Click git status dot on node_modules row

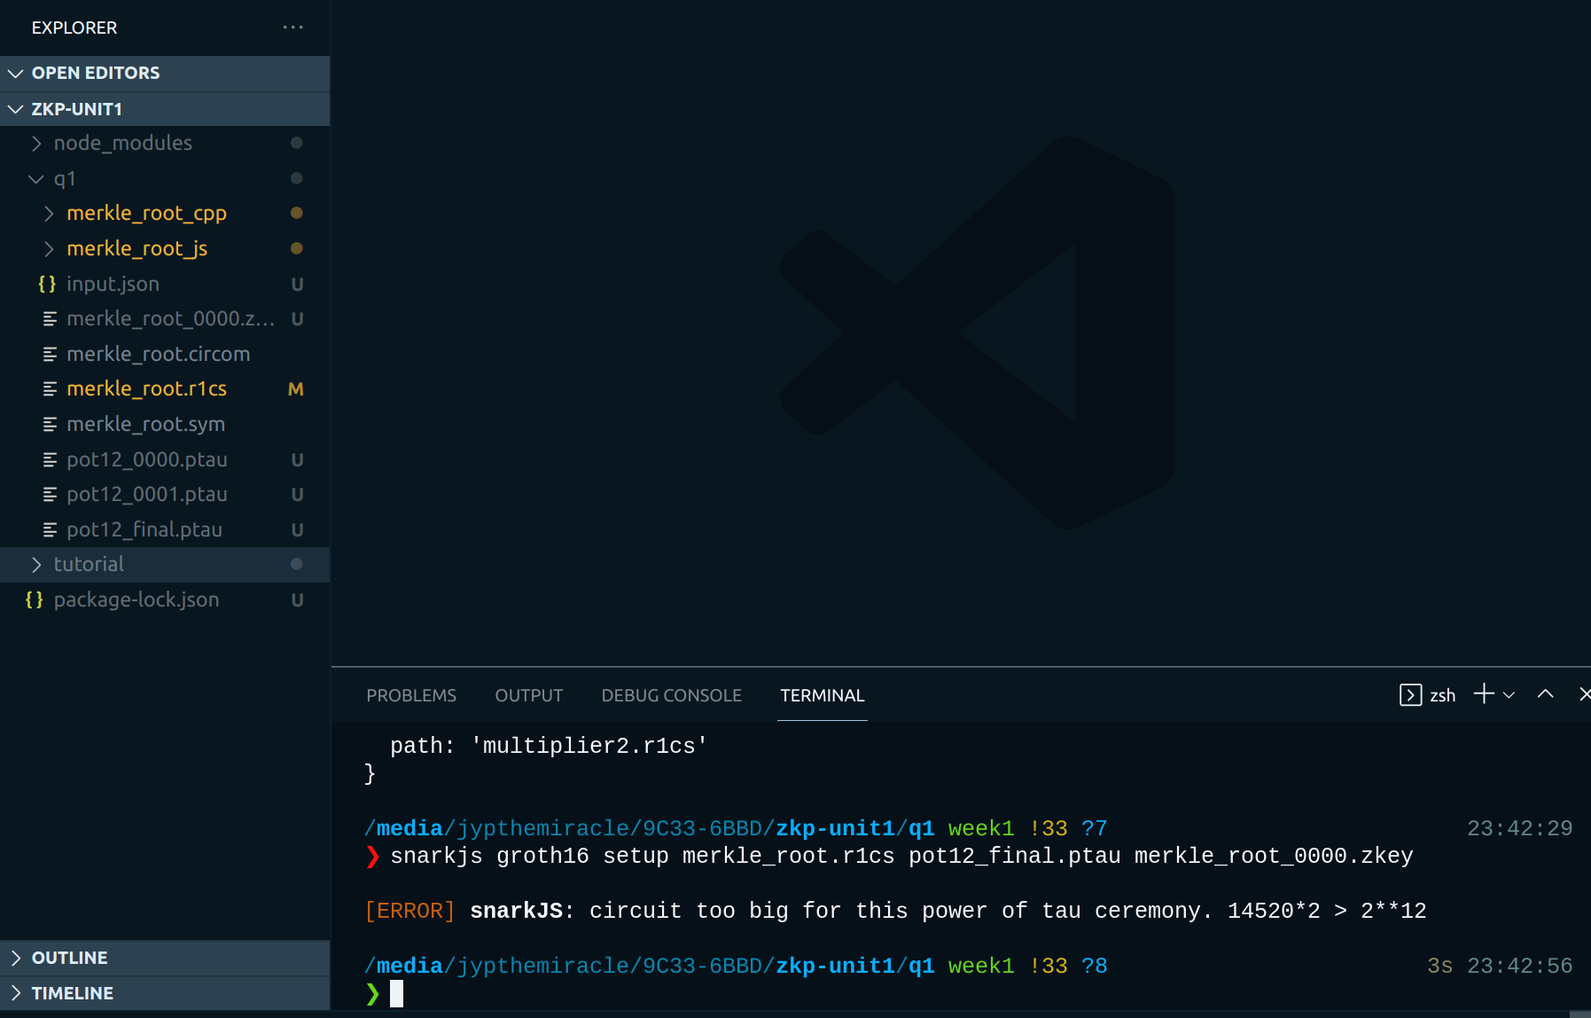tap(297, 143)
